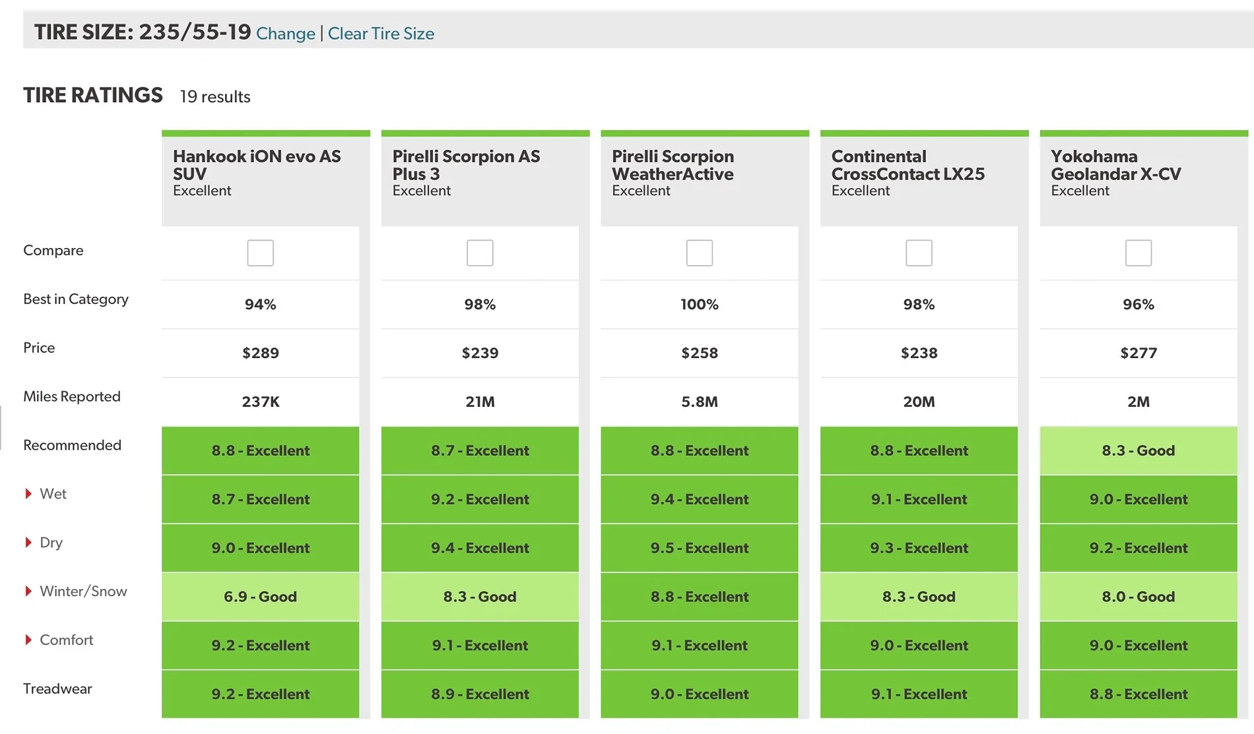Click Hankook's 9.2 - Excellent Comfort cell
Screen dimensions: 1254x734
261,646
